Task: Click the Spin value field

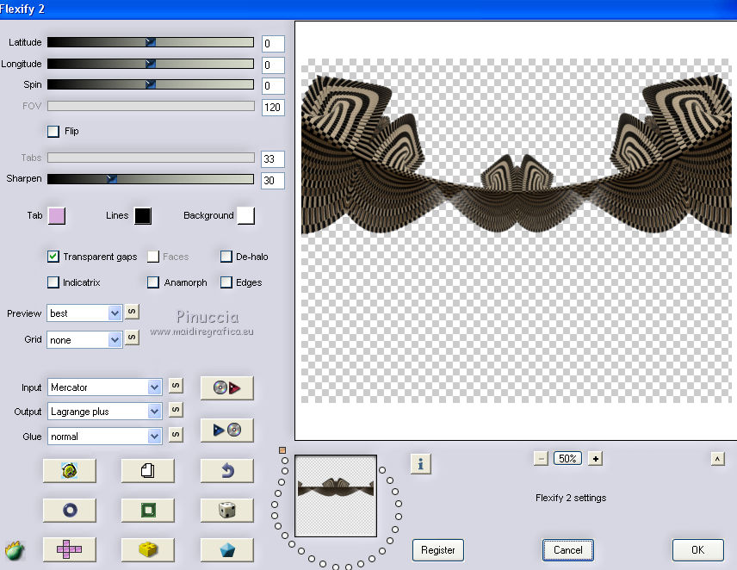Action: coord(273,86)
